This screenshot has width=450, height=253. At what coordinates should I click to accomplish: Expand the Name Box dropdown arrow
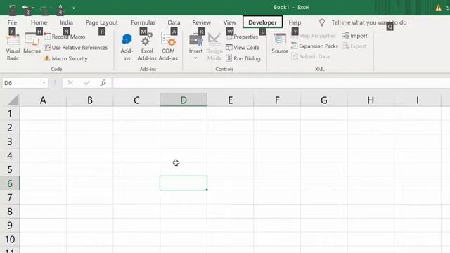pos(44,83)
